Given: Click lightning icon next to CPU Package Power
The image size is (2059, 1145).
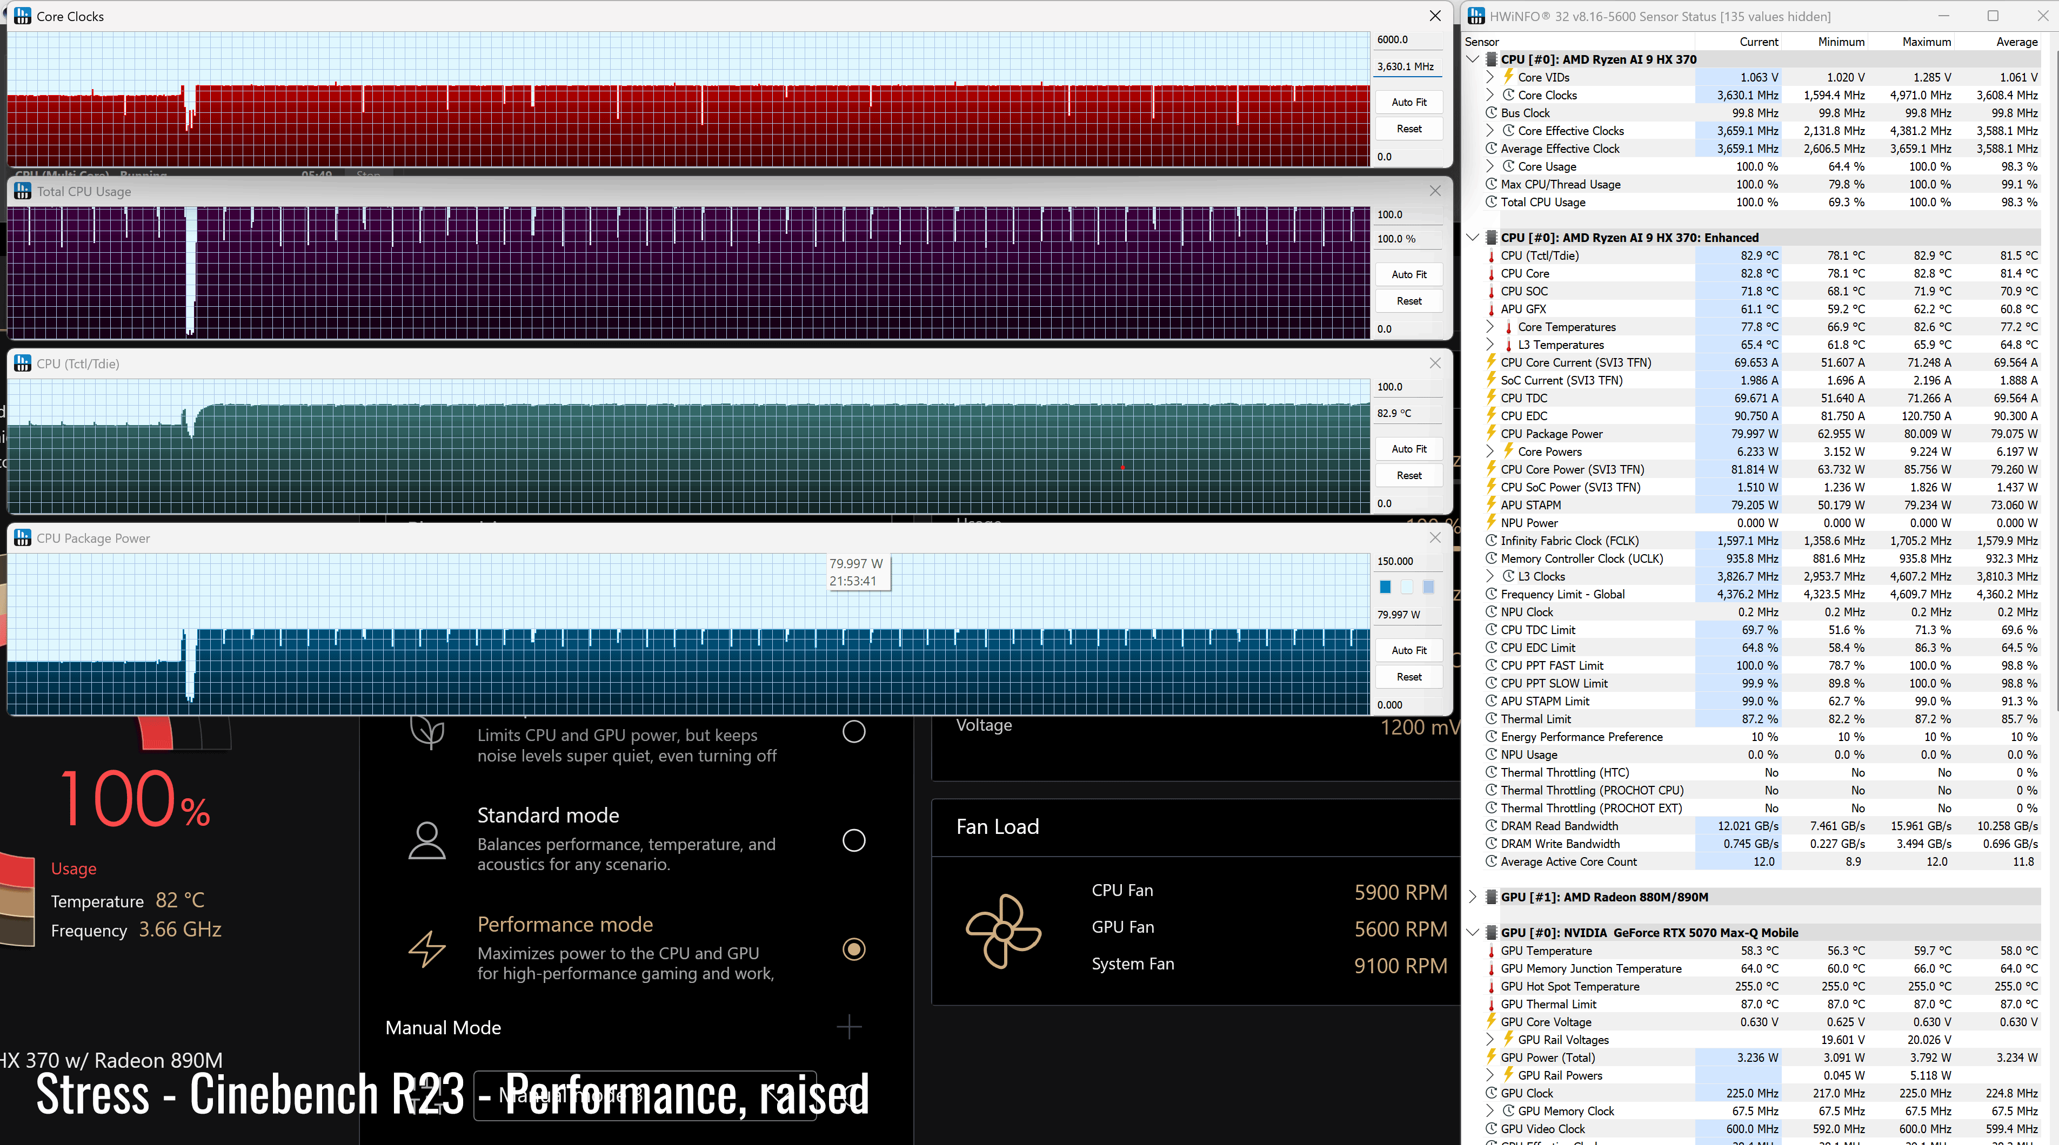Looking at the screenshot, I should tap(1492, 434).
